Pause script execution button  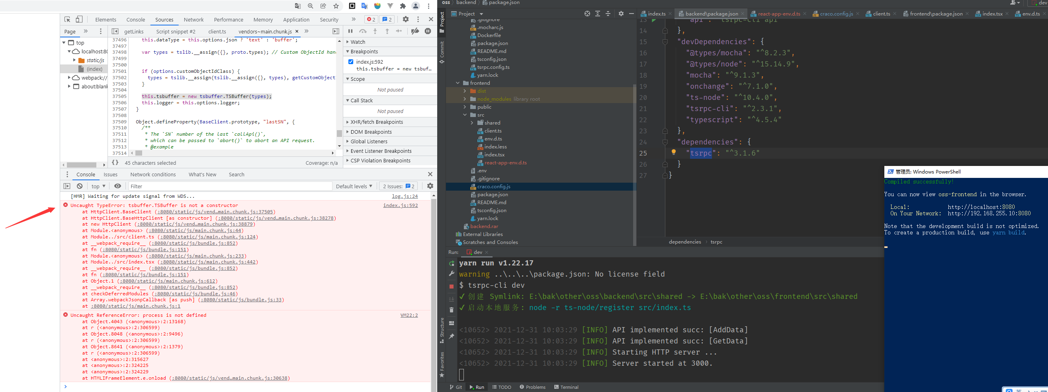tap(350, 31)
